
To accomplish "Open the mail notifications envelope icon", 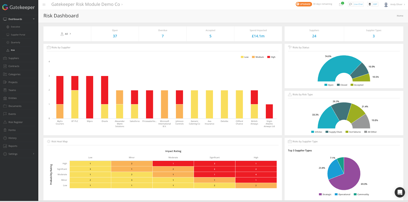I will 341,4.
